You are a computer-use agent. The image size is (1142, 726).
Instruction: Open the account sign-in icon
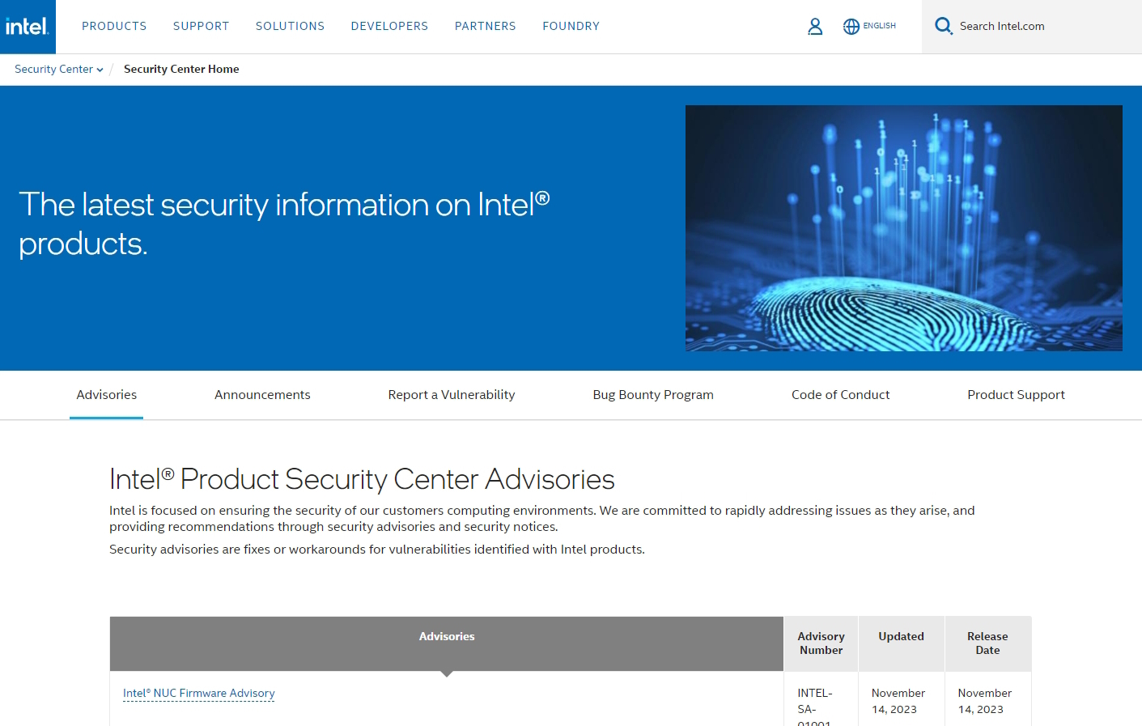point(815,26)
